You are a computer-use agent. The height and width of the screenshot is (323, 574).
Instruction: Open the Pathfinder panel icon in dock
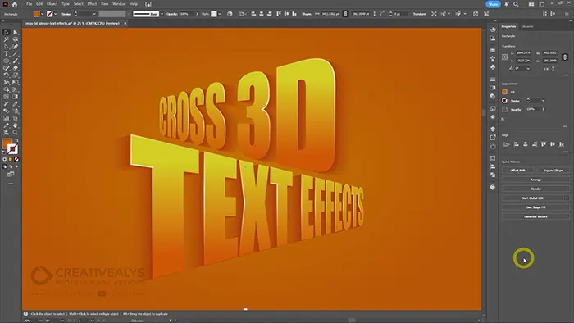point(493,175)
